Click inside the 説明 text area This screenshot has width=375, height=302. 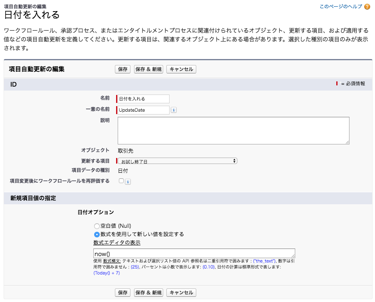[x=233, y=130]
